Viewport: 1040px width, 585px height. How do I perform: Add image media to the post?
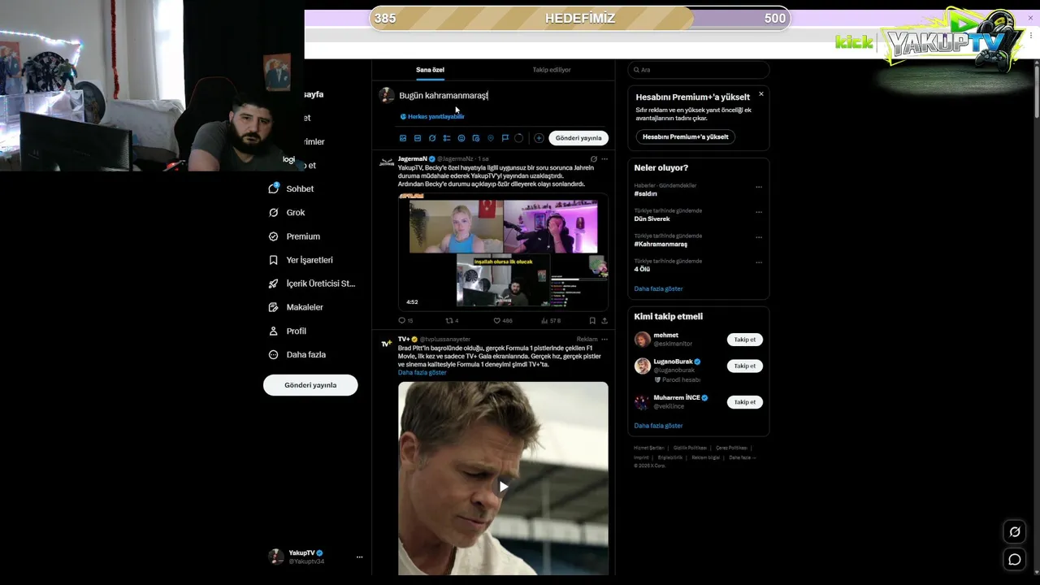pyautogui.click(x=402, y=138)
